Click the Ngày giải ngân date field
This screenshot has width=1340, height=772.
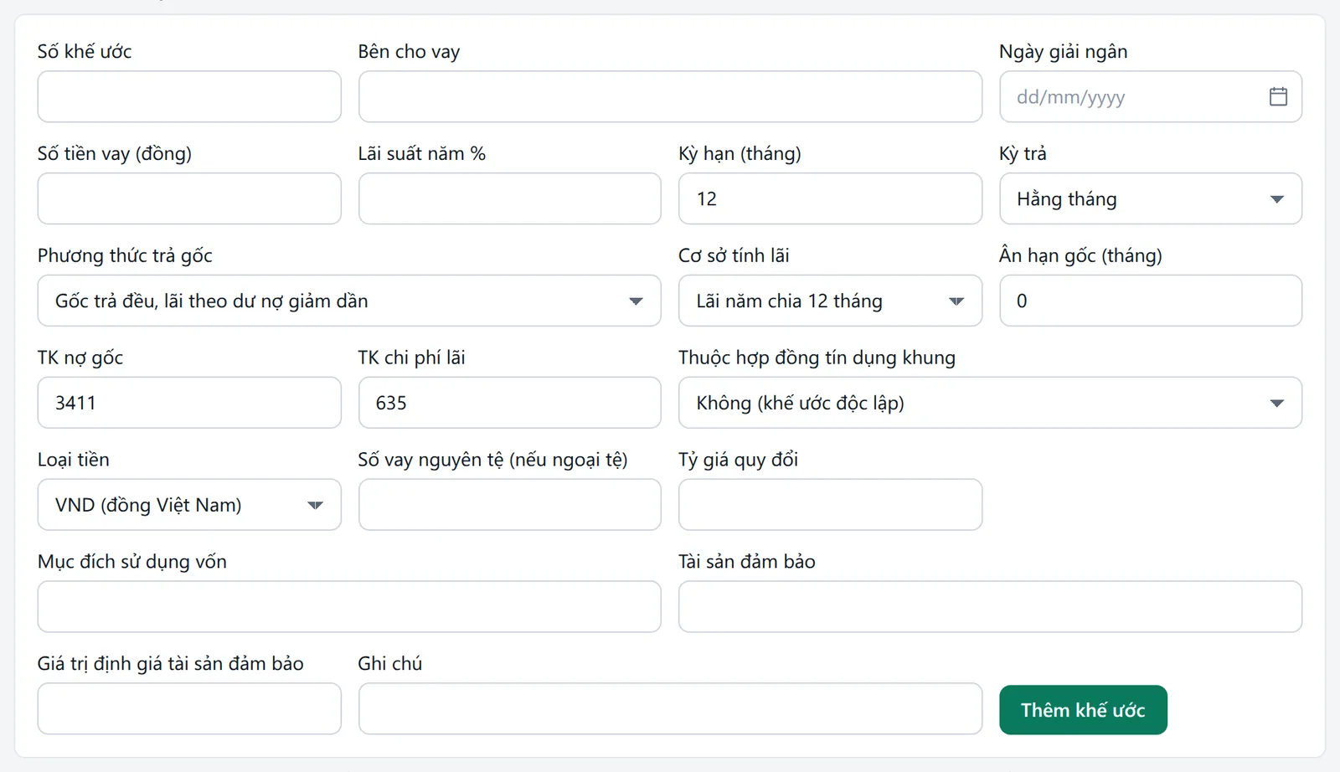coord(1151,96)
